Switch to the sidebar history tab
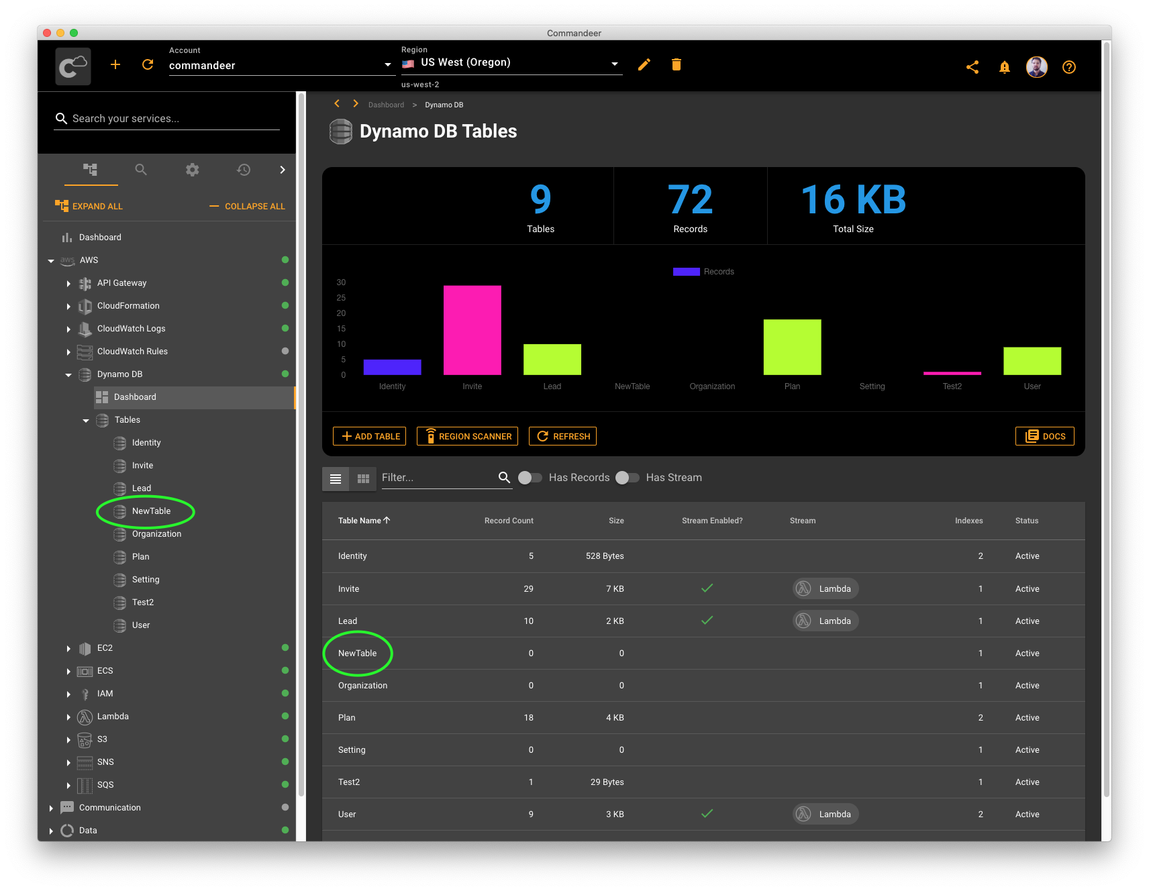Screen dimensions: 1149x891 244,170
